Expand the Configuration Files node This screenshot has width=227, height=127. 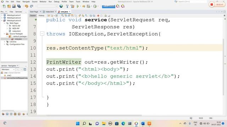(5, 44)
